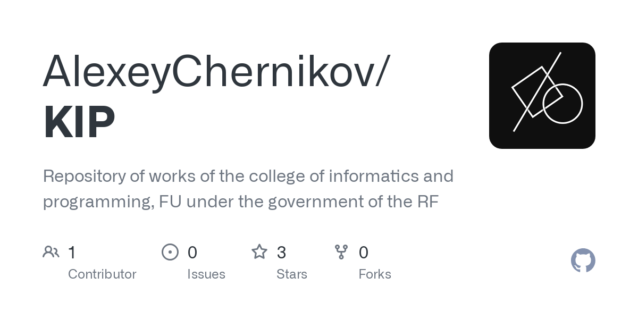
Task: Click the star icon
Action: 259,252
